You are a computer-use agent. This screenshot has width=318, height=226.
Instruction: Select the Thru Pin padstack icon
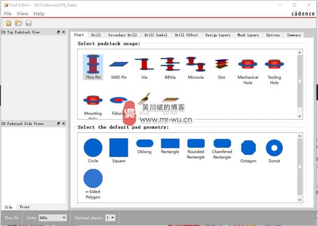pos(93,64)
